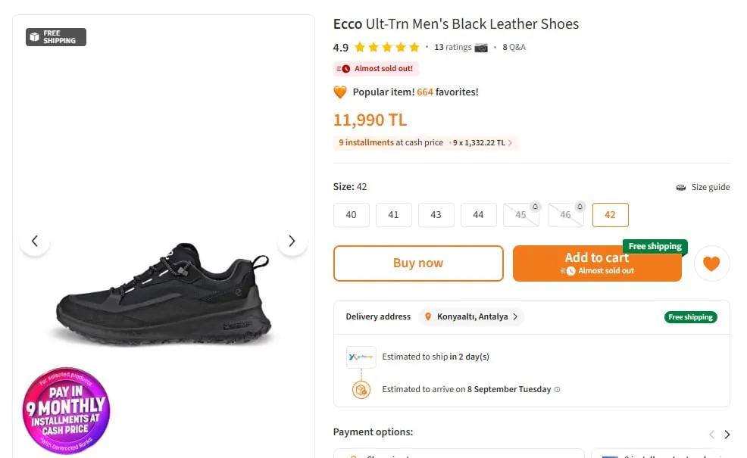Add to cart the Ecco shoes

(x=597, y=263)
